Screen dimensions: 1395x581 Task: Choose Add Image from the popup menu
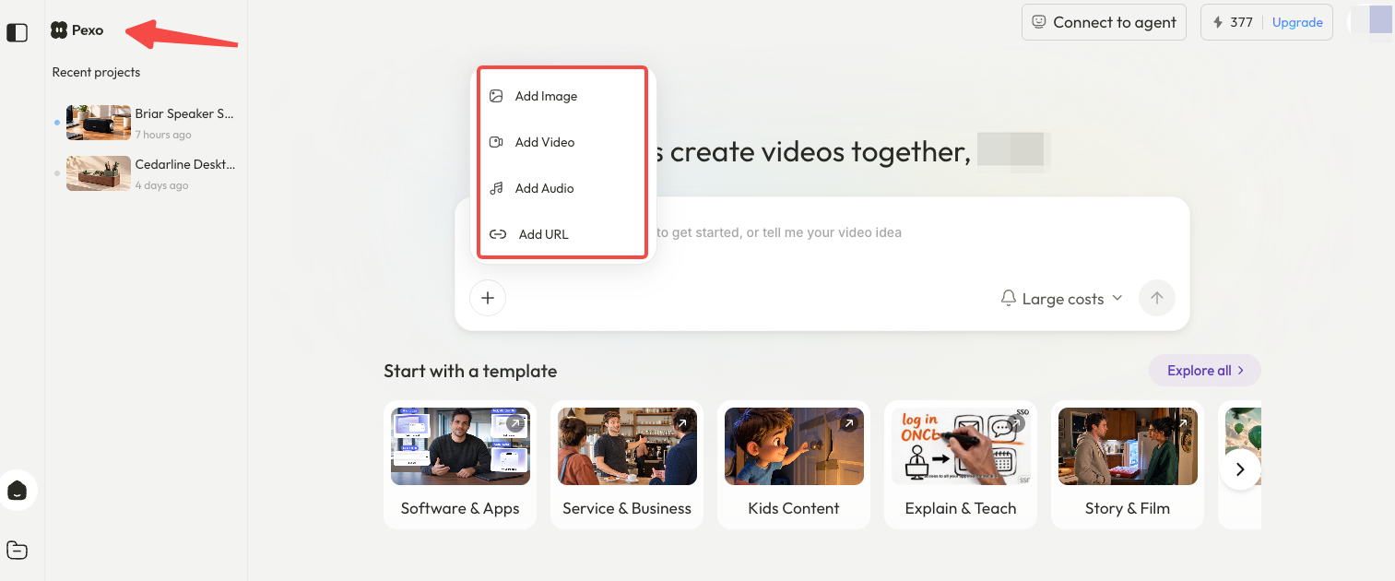tap(562, 96)
